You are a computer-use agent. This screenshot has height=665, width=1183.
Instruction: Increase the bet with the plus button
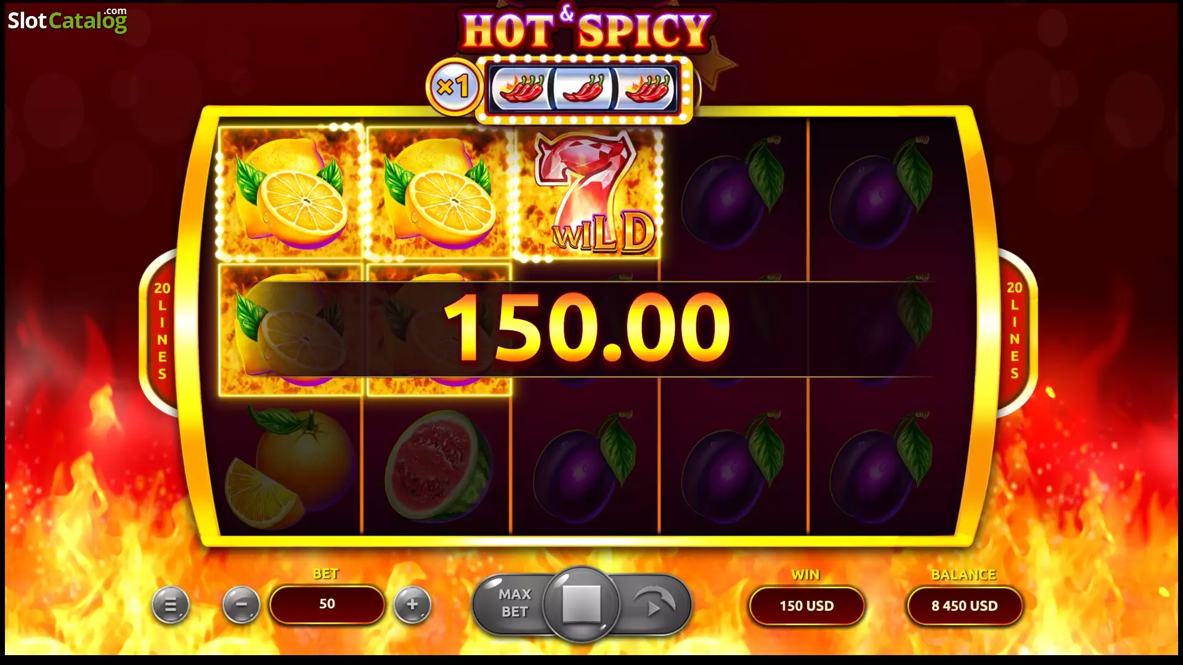412,605
